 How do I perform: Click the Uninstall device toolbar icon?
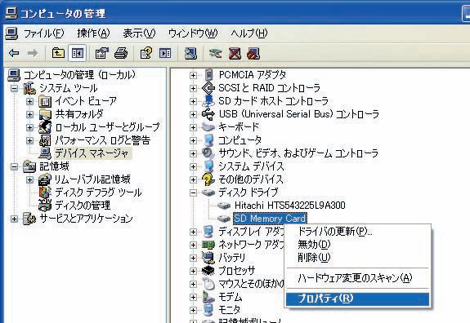[x=235, y=54]
